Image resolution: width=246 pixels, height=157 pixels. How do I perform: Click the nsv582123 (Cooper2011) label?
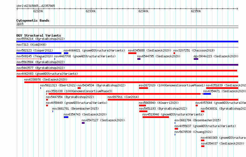35,50
